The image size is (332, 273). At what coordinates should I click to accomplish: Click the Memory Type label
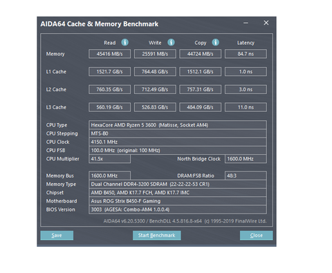(x=61, y=185)
